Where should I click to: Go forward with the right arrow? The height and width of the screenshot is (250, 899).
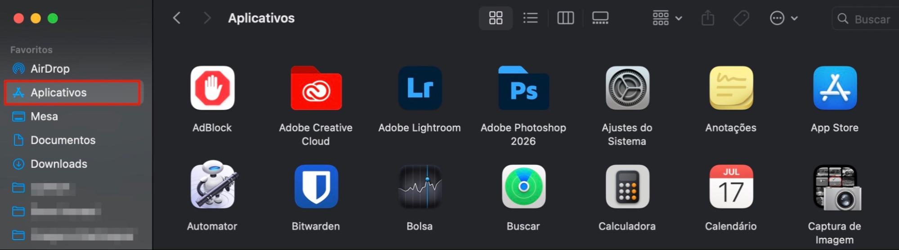point(207,18)
